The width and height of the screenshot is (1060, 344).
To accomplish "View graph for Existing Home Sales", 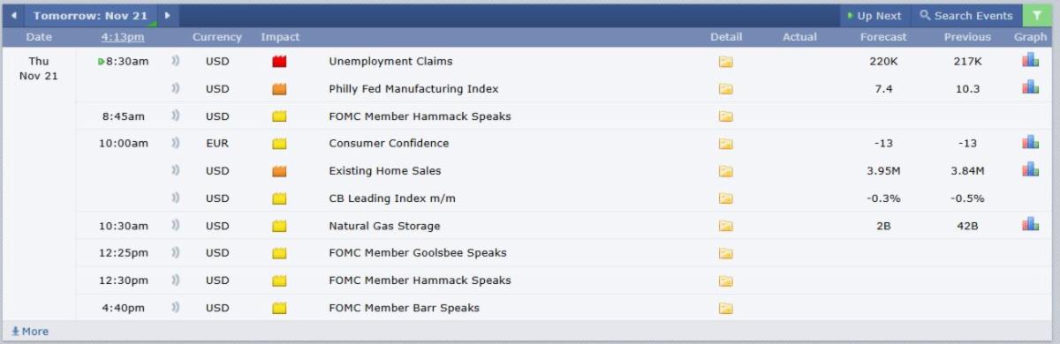I will (1030, 169).
